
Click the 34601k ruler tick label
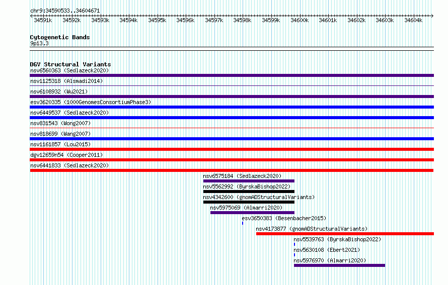(328, 20)
